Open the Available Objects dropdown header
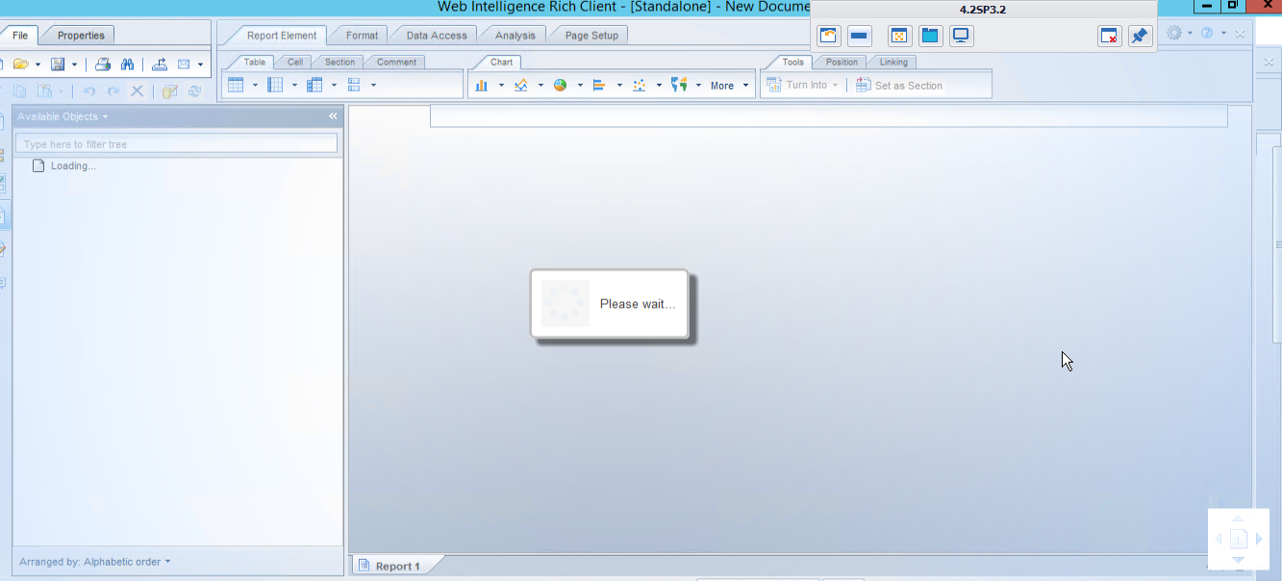This screenshot has height=581, width=1282. 63,116
